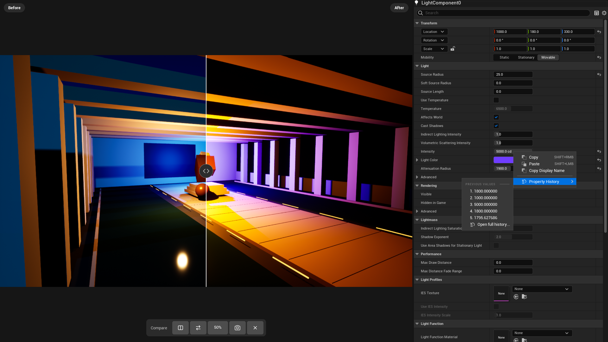Expand the Light Color property
The image size is (608, 342).
[417, 160]
